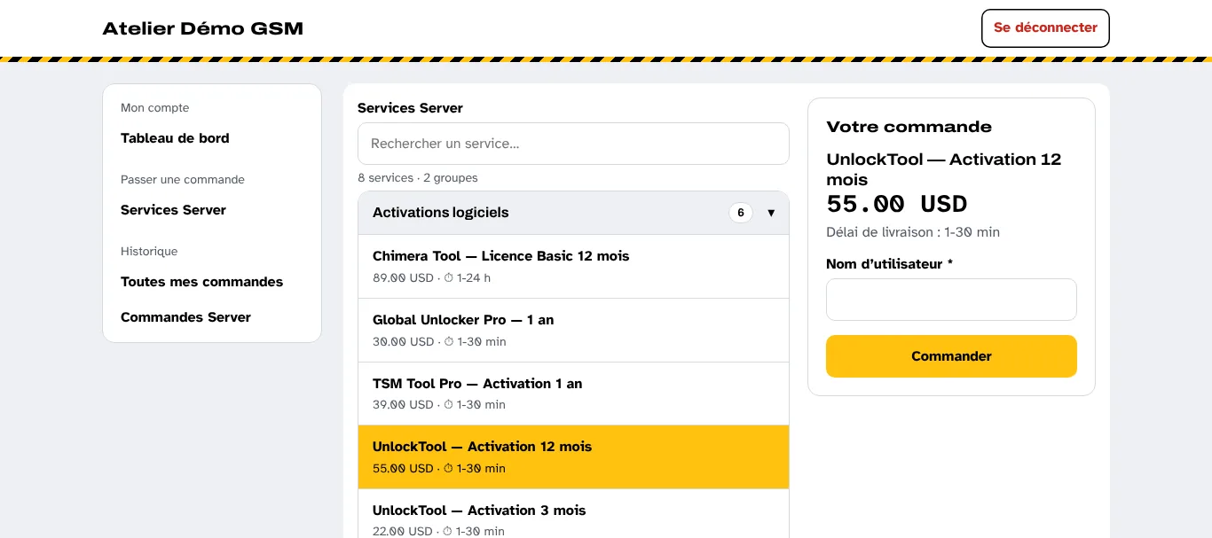
Task: Select UnlockTool — Activation 3 mois
Action: (573, 514)
